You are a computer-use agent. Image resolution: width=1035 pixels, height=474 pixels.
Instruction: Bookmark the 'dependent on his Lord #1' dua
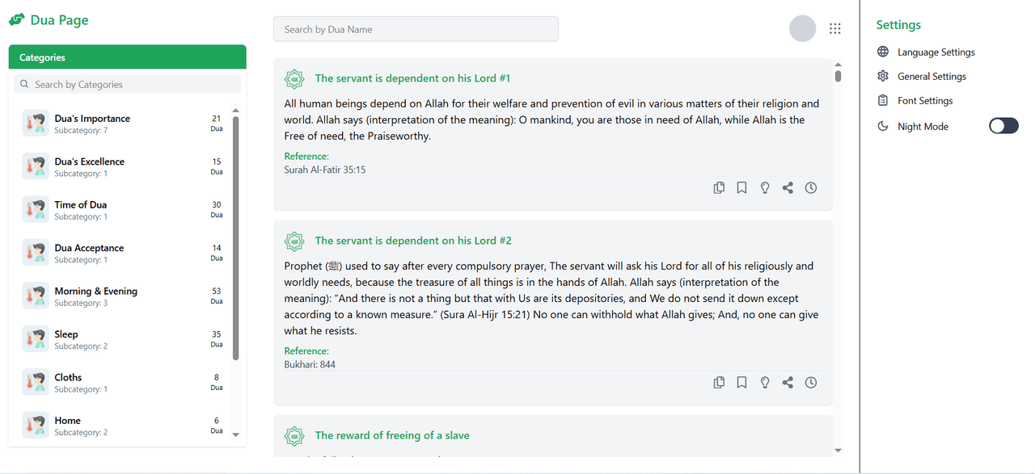741,188
